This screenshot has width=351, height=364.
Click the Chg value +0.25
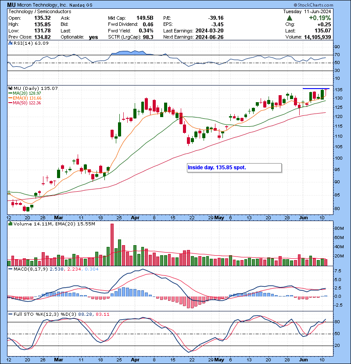pos(324,25)
